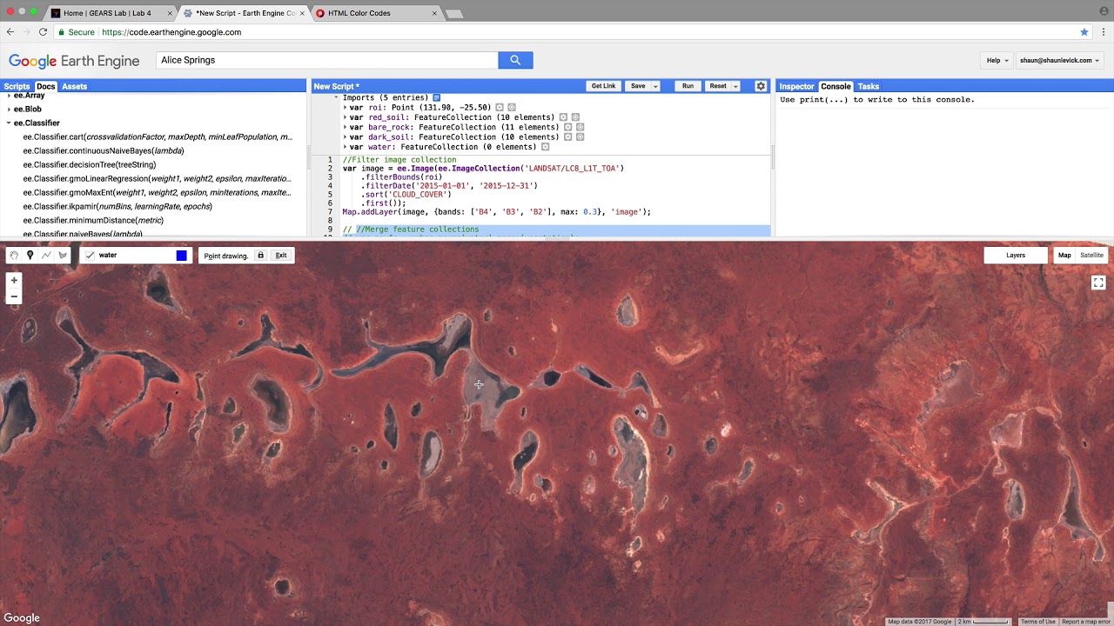
Task: Expand the water import variable
Action: (x=346, y=147)
